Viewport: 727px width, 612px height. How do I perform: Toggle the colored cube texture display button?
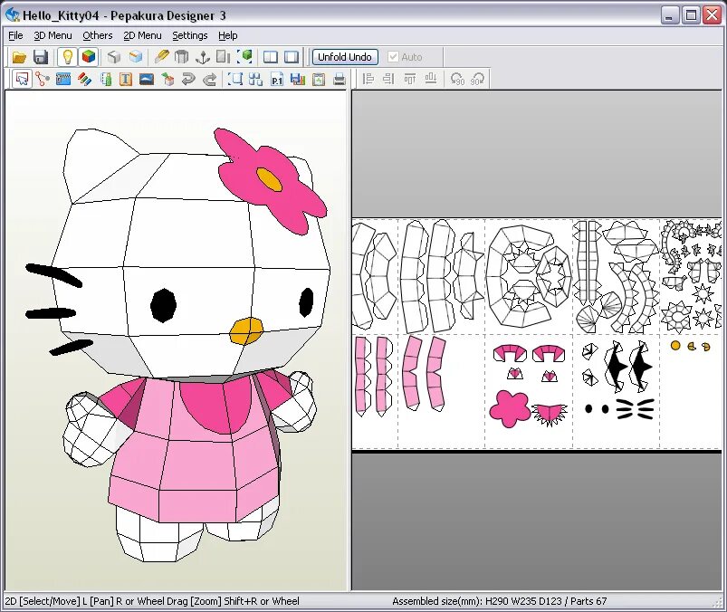(x=89, y=57)
